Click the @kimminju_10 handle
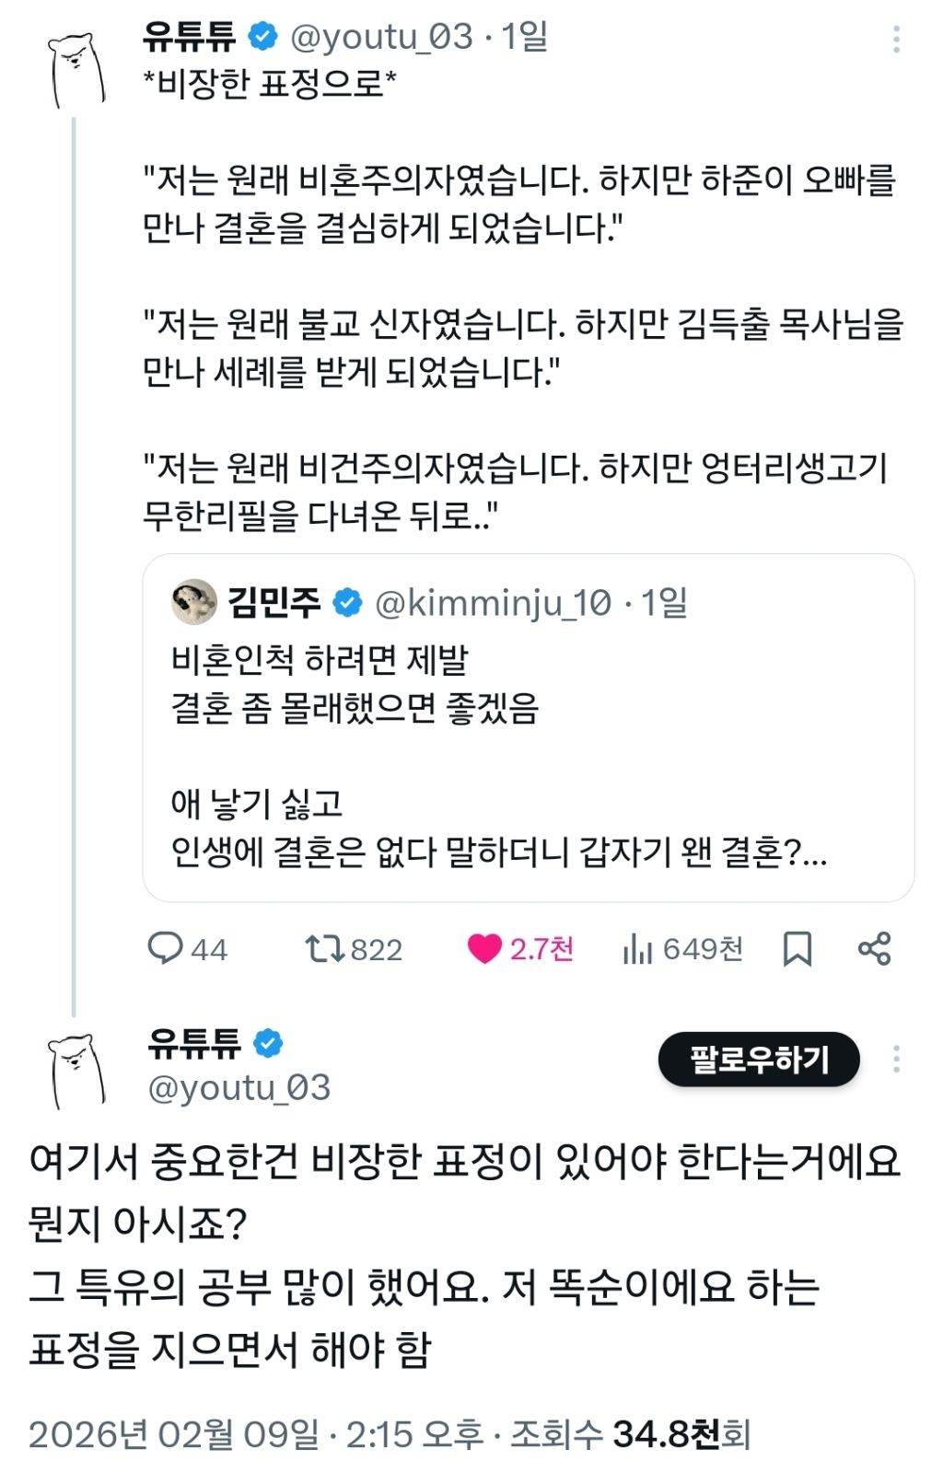 [493, 603]
